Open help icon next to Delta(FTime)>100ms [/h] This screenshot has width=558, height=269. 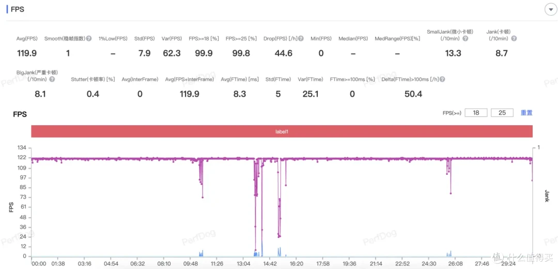(442, 79)
